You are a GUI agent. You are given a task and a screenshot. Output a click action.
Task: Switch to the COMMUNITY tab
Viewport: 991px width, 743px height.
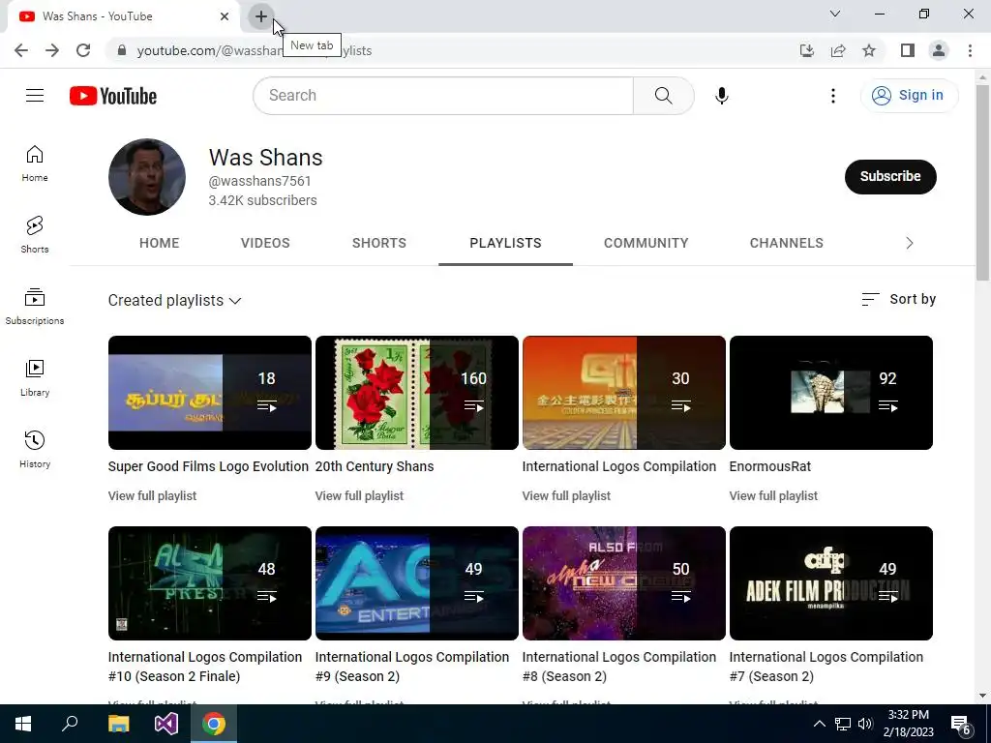[x=646, y=243]
